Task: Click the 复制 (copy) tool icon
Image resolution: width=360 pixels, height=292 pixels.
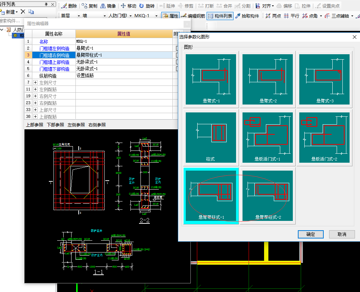Action: [x=89, y=6]
